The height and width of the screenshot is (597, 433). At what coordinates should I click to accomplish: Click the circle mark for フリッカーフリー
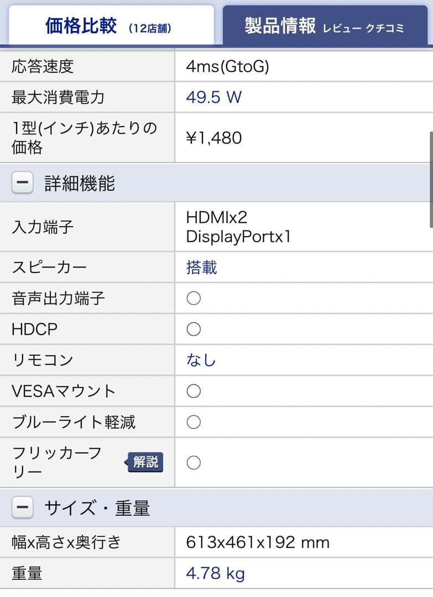tap(193, 462)
